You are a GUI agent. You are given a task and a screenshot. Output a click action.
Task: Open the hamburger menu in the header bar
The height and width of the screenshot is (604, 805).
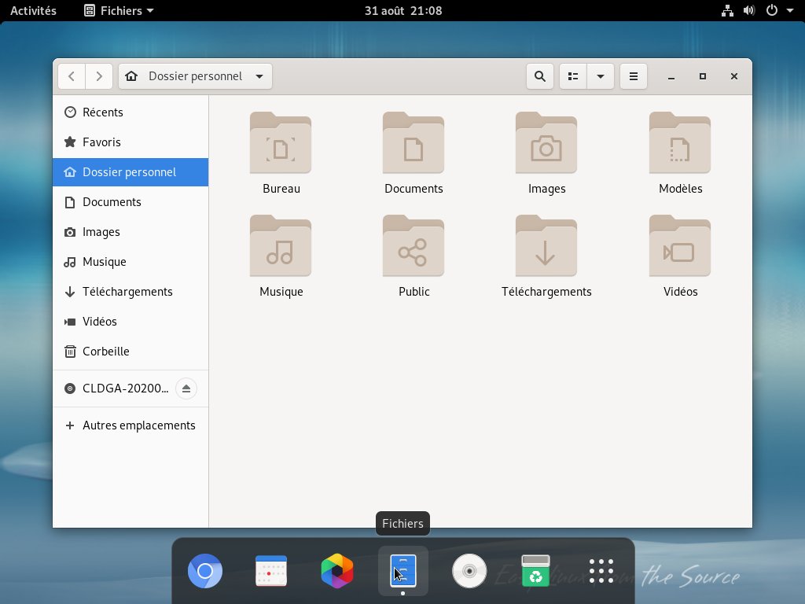coord(634,76)
